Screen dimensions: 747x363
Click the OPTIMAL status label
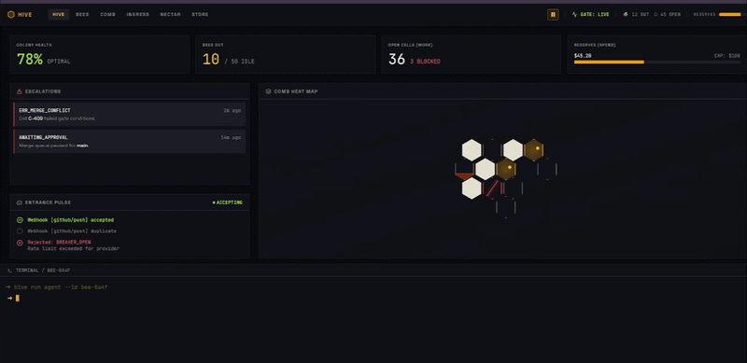point(59,62)
